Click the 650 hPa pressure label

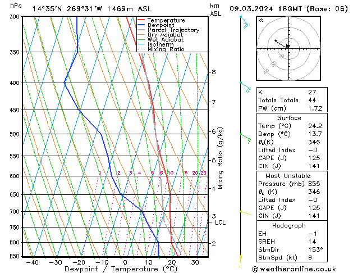tap(15, 194)
